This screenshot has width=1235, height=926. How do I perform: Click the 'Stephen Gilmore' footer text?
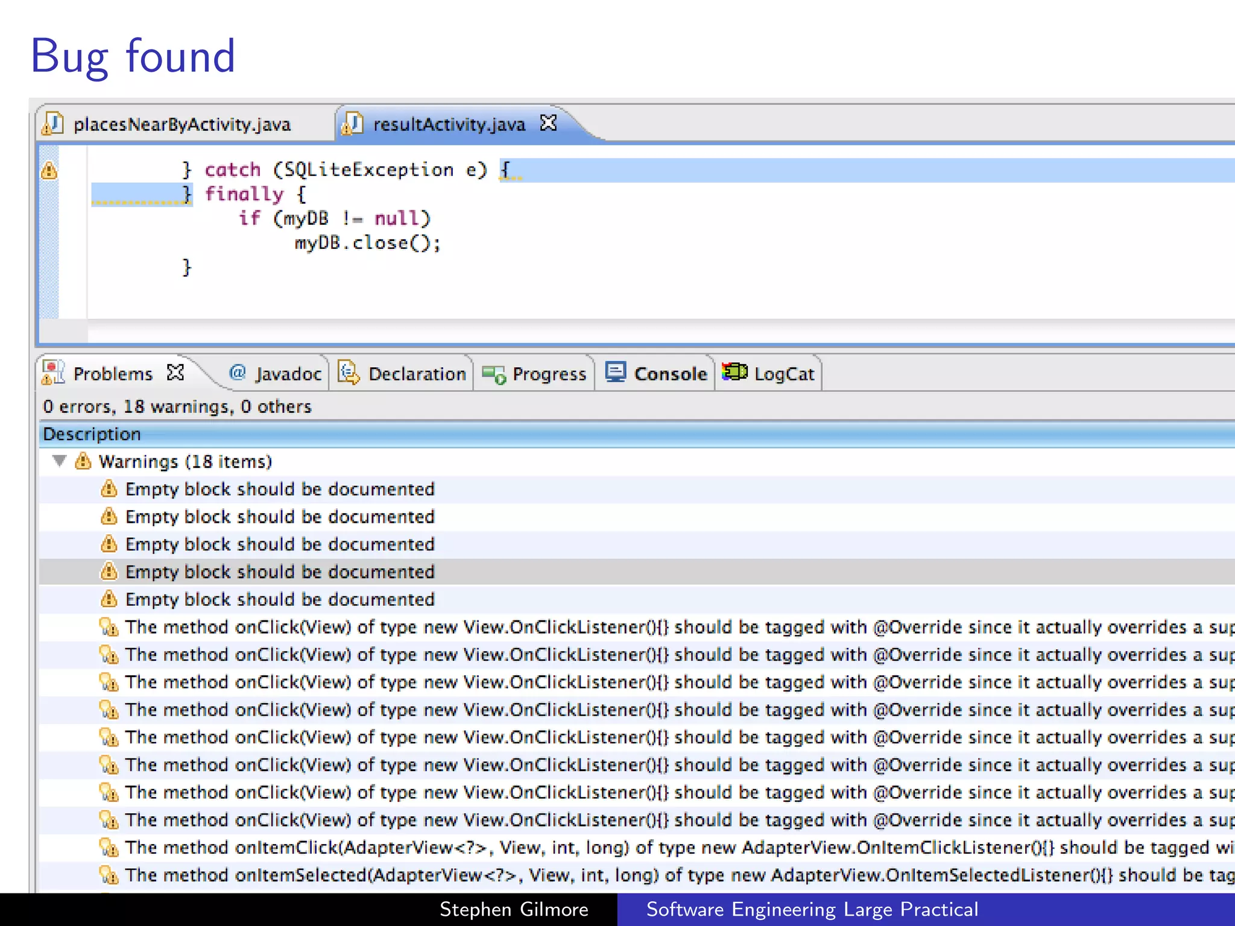[514, 909]
